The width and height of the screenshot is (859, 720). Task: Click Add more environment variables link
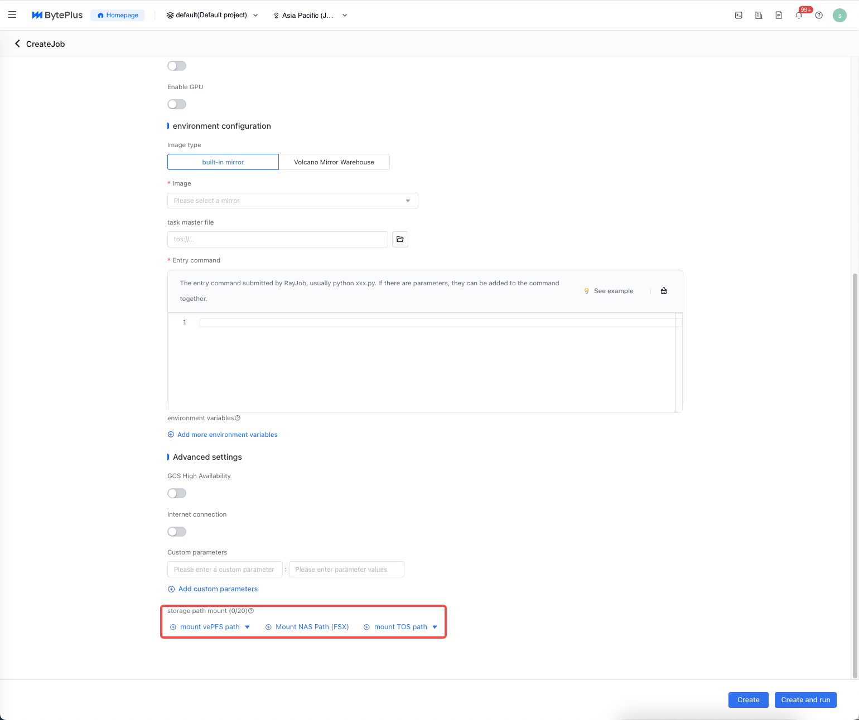227,435
